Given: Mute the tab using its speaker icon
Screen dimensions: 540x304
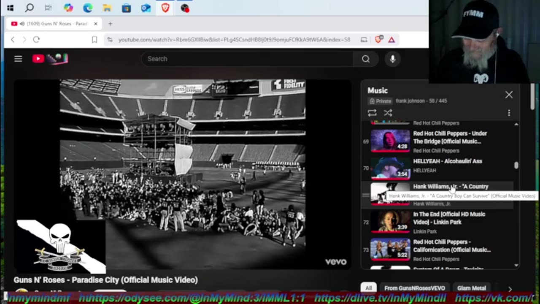Looking at the screenshot, I should (22, 24).
